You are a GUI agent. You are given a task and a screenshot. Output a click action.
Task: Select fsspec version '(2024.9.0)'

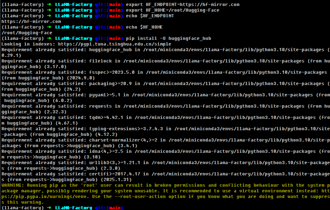81,78
